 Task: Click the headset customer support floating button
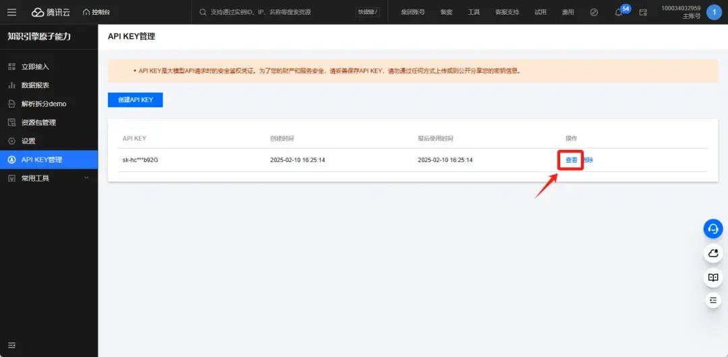[x=713, y=229]
